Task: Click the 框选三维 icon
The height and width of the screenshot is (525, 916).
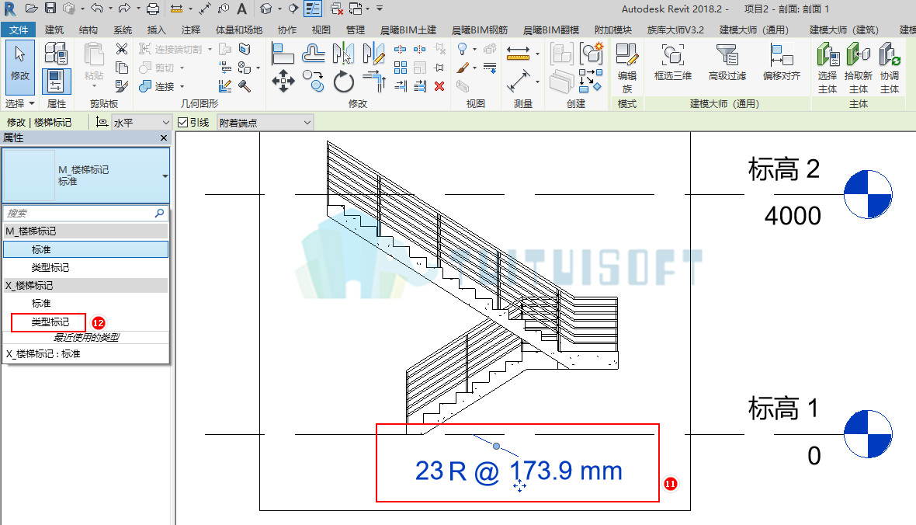Action: pyautogui.click(x=672, y=63)
